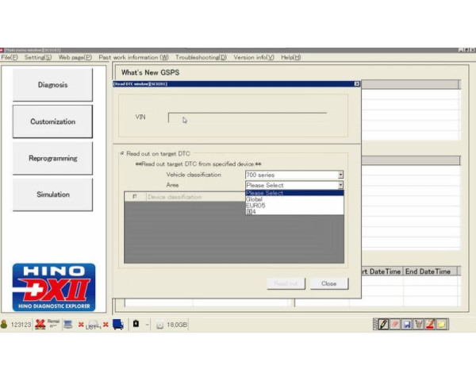Screen dimensions: 476x381
Task: Click the blue floppy disk save icon
Action: (x=406, y=325)
